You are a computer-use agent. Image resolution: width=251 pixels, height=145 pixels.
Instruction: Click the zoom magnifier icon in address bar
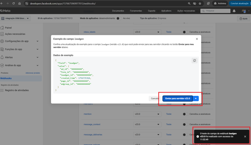pos(189,3)
